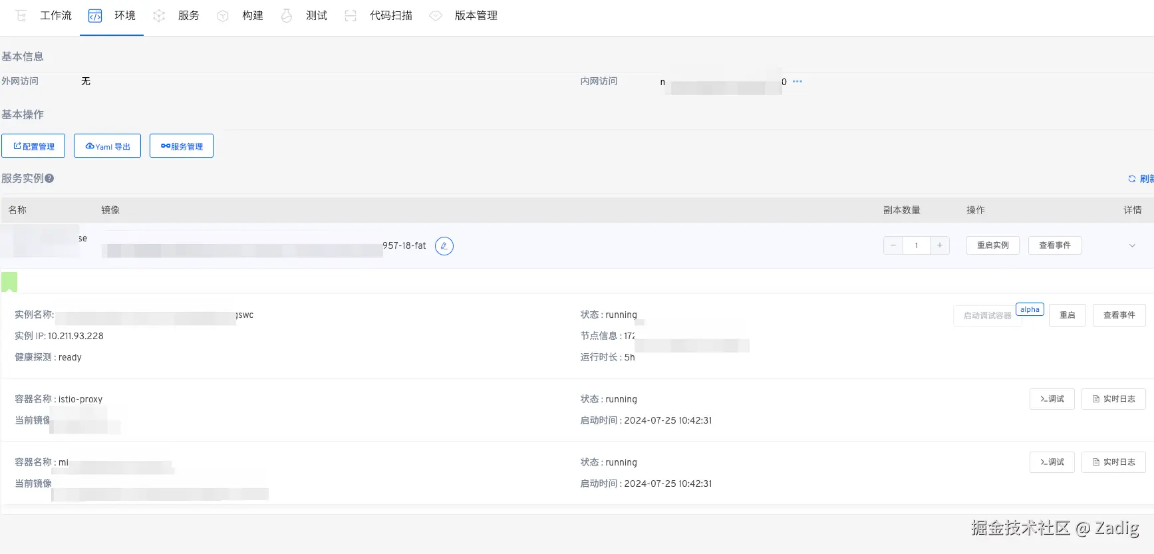Image resolution: width=1154 pixels, height=554 pixels.
Task: Go to the 构建 tab
Action: 253,15
